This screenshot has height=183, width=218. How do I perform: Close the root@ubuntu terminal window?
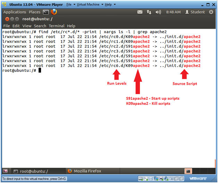tap(7, 19)
